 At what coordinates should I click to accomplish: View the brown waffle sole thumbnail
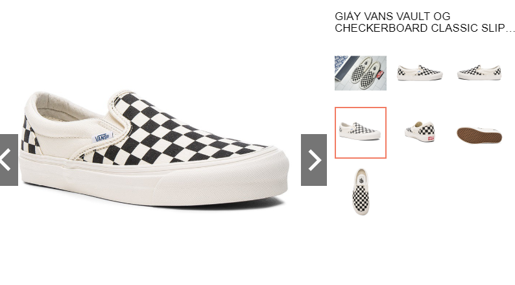(479, 135)
